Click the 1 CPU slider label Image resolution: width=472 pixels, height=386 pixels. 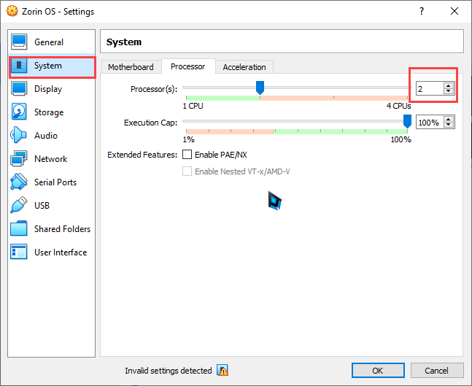pos(193,106)
